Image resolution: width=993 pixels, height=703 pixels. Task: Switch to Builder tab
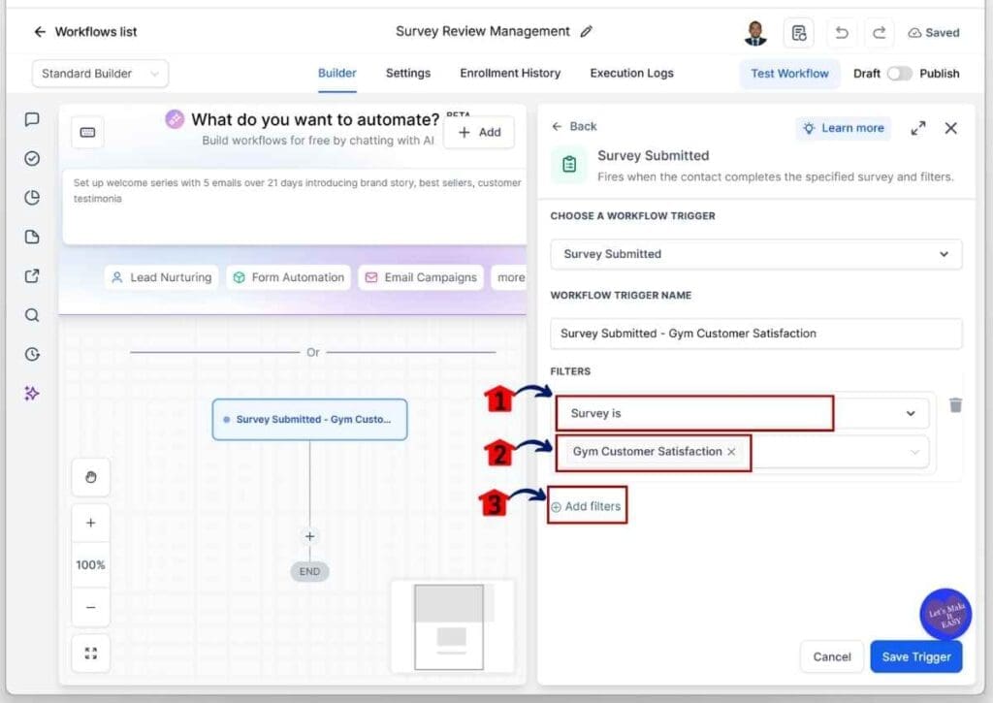(x=336, y=74)
